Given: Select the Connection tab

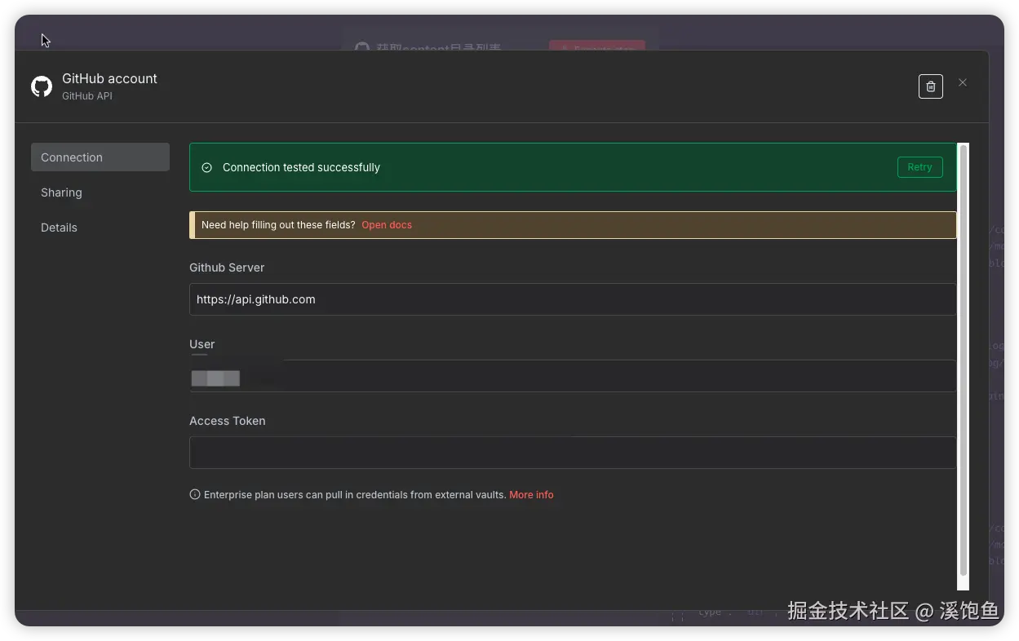Looking at the screenshot, I should (100, 157).
